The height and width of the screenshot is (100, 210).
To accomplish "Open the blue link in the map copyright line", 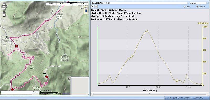I will (x=66, y=94).
